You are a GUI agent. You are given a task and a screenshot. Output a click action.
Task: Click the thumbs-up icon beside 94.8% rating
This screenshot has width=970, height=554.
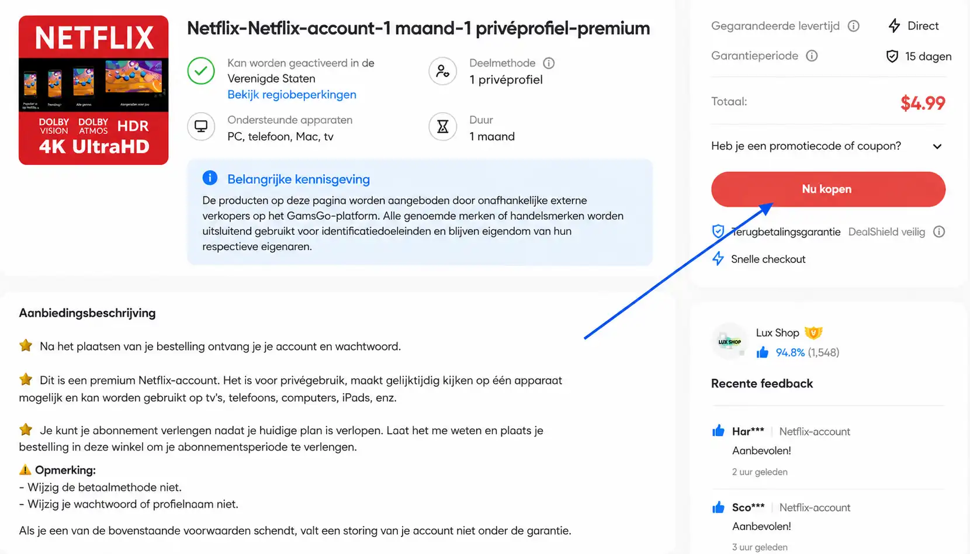(x=763, y=352)
